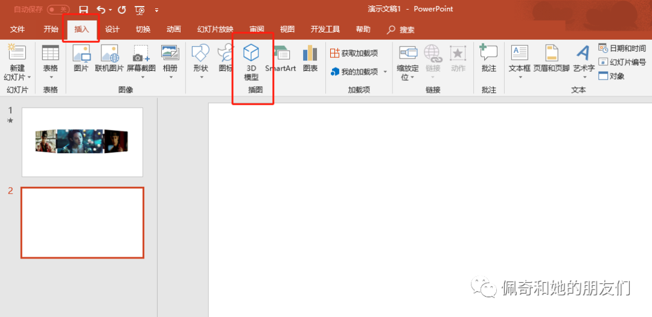Click the 新建幻灯片 icon

pos(17,52)
